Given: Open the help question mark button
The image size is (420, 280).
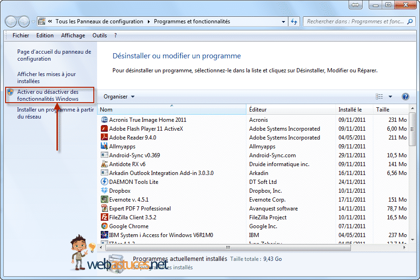Looking at the screenshot, I should 405,97.
